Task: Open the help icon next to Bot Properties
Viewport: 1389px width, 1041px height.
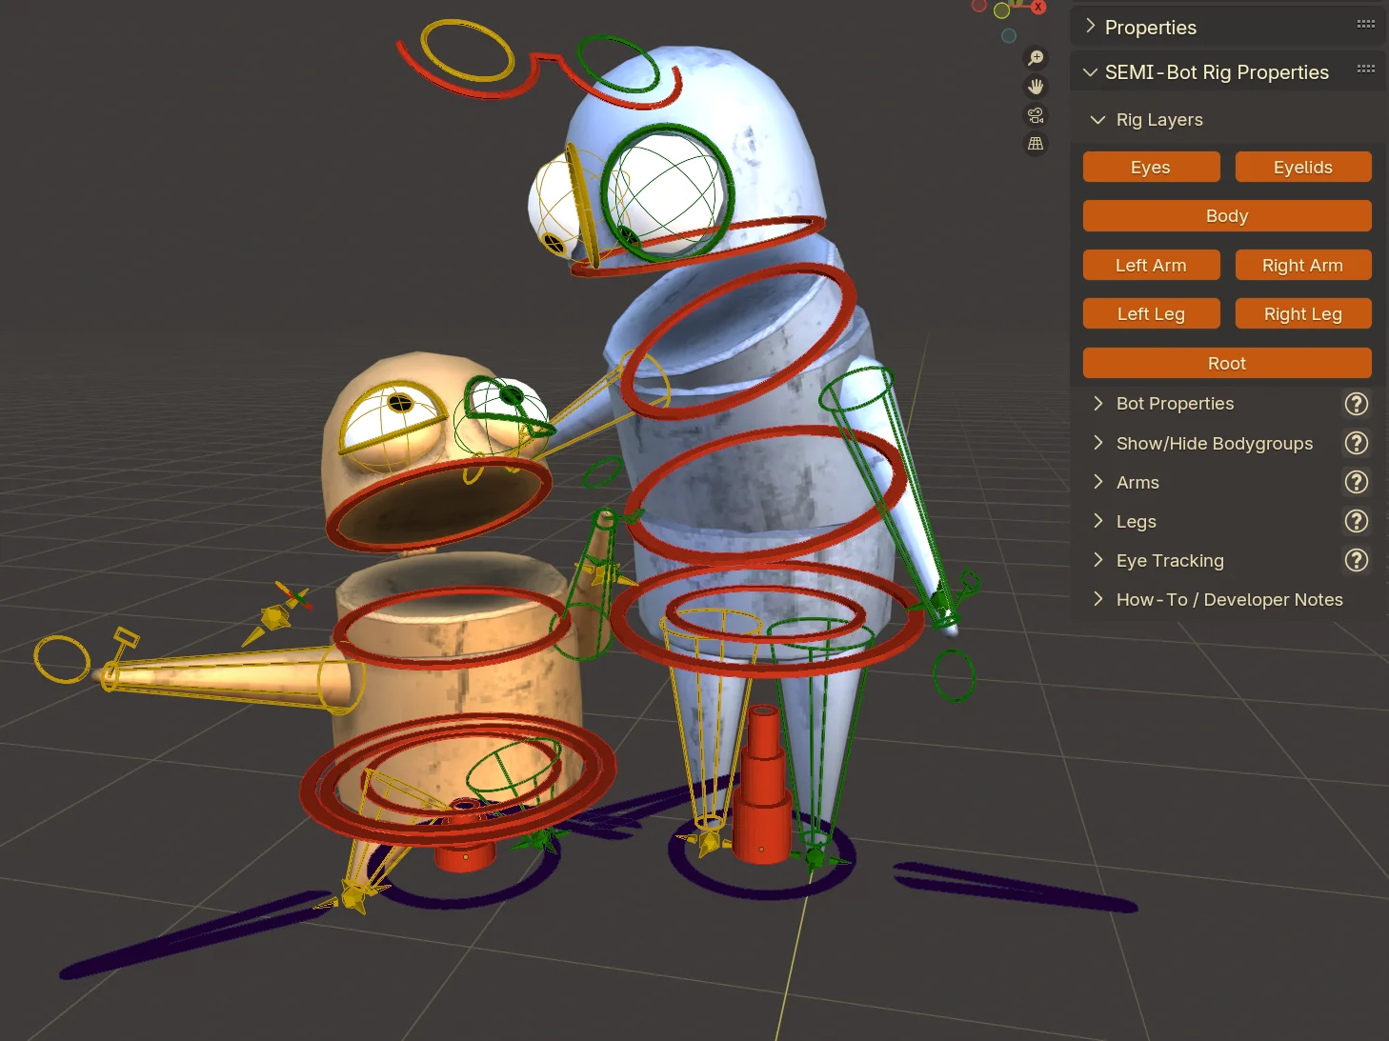Action: point(1356,404)
